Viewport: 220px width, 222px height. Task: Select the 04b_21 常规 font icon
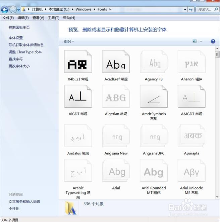pos(78,62)
